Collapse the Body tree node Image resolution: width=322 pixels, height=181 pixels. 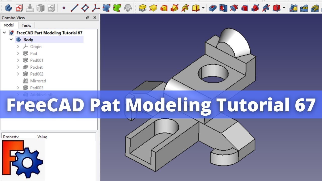tap(11, 40)
